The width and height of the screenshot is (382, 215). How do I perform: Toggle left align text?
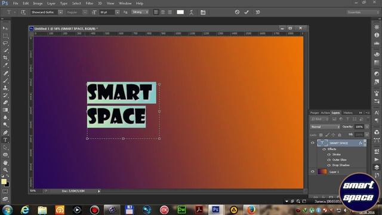coord(156,12)
